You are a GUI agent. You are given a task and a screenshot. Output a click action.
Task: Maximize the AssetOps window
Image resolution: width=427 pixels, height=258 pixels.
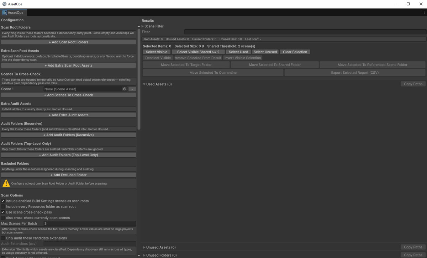click(x=408, y=4)
